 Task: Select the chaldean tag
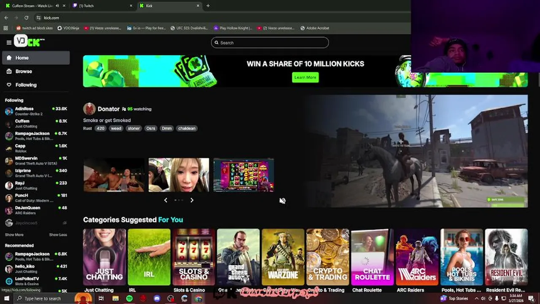pyautogui.click(x=186, y=128)
